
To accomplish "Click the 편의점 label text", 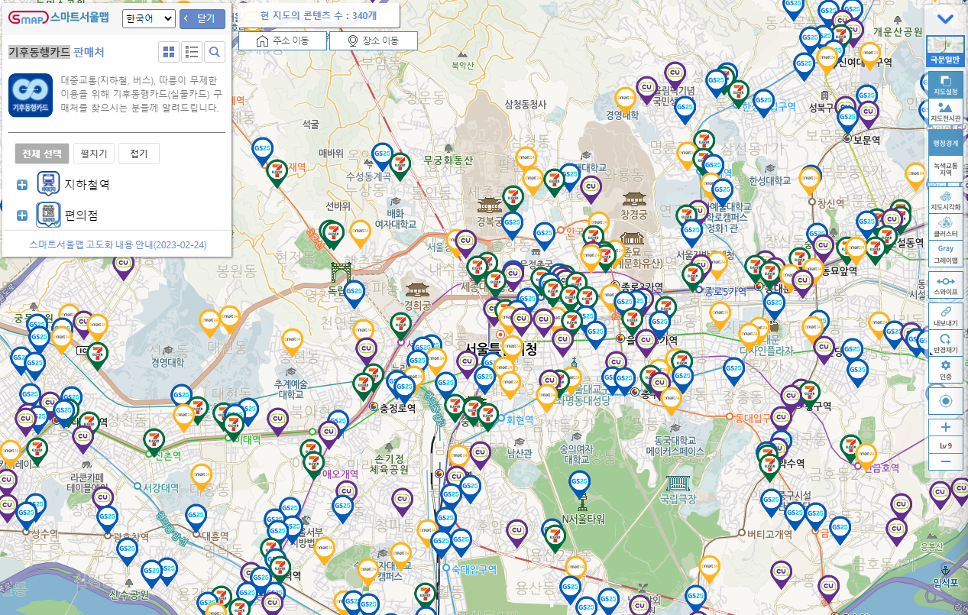I will [81, 215].
